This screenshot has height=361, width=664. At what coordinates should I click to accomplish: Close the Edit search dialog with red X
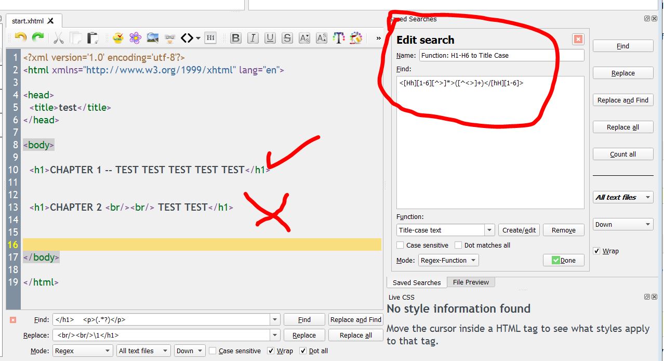coord(578,39)
